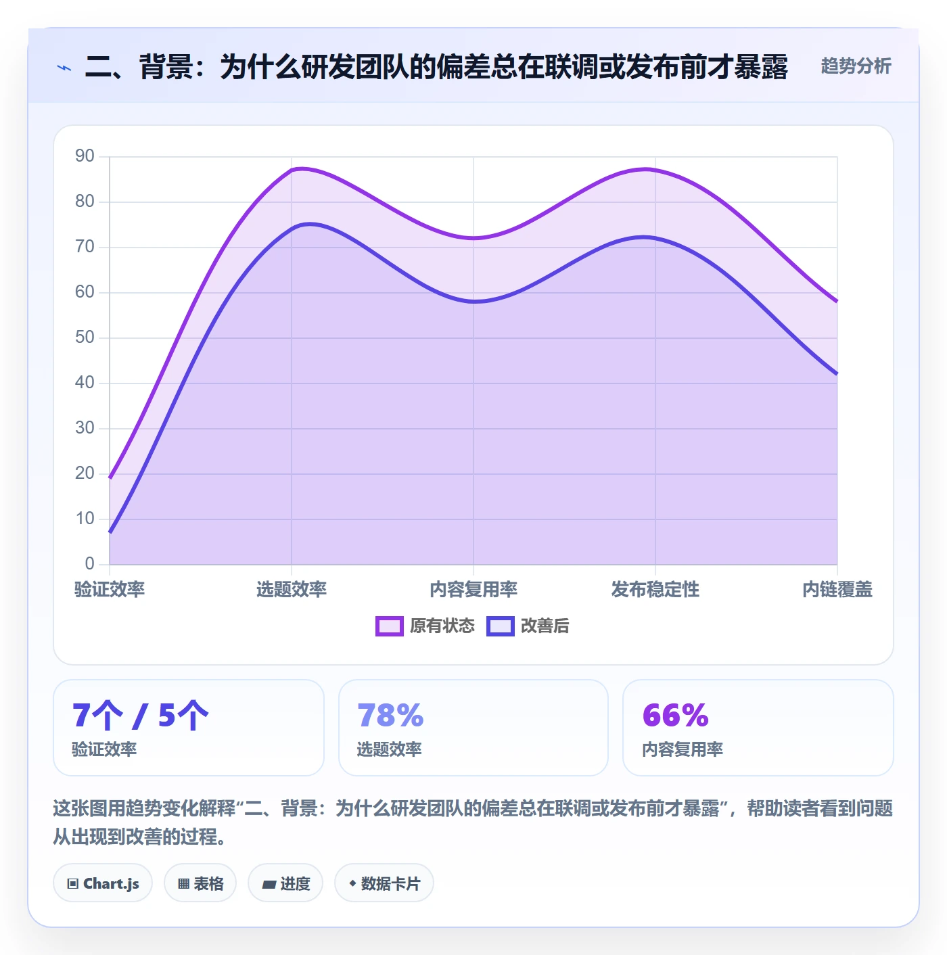Click the 验证效率 x-axis label
Screen dimensions: 947x955
110,590
